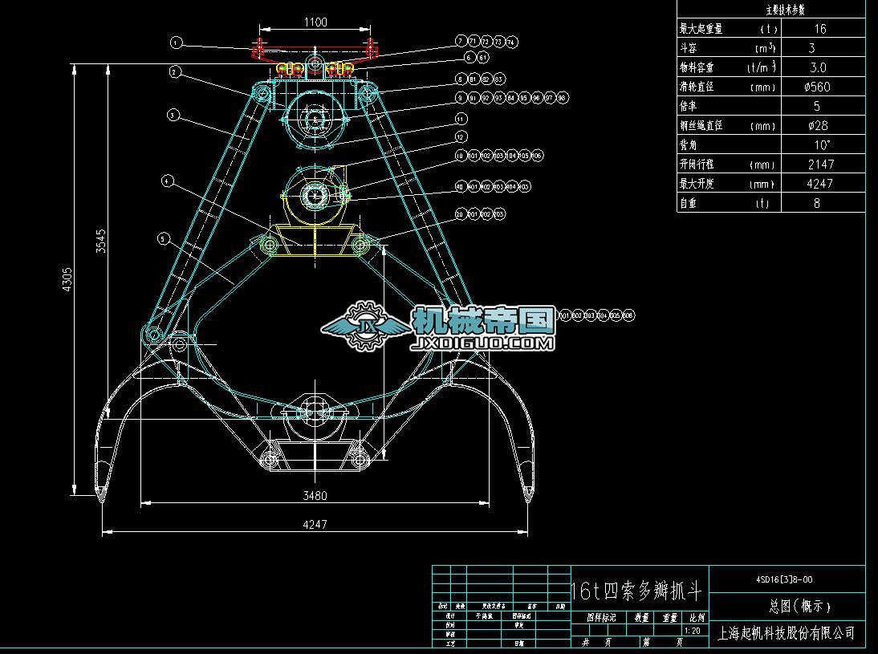Screen dimensions: 878x654
Task: Select part balloon number 2
Action: coord(174,72)
